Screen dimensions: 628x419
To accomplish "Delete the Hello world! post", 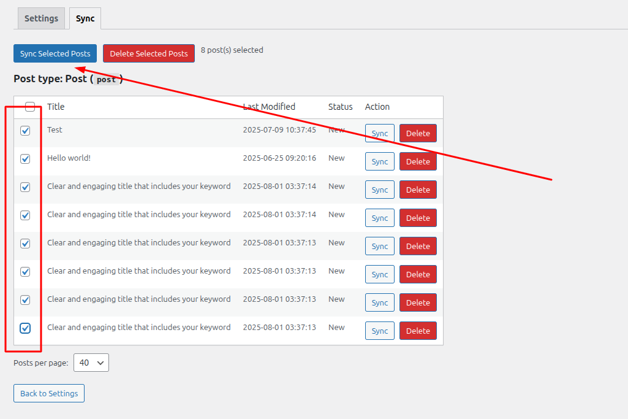I will [x=418, y=162].
